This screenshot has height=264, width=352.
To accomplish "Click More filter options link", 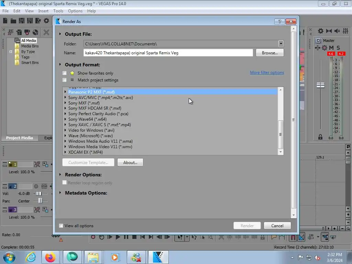I will click(x=267, y=73).
